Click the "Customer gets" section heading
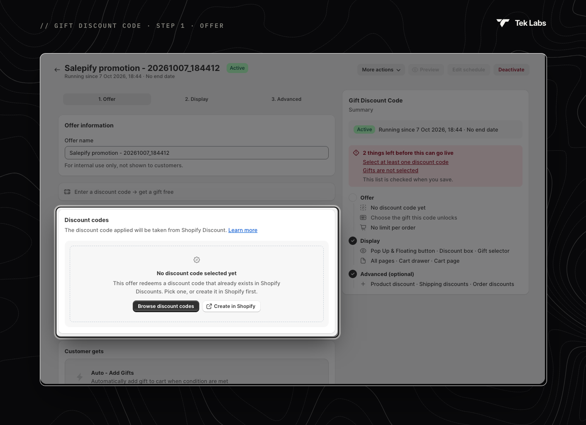586x425 pixels. 84,351
